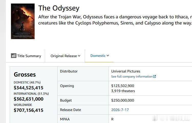Click the $123,502,900 opening amount
The height and width of the screenshot is (123, 192).
[123, 86]
